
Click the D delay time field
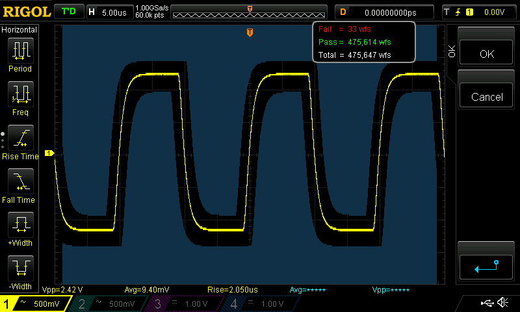[385, 12]
